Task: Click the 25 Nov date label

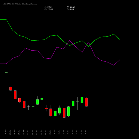Action: 10,132
